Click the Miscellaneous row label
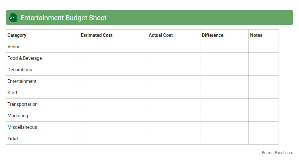Image resolution: width=299 pixels, height=161 pixels. click(x=22, y=127)
